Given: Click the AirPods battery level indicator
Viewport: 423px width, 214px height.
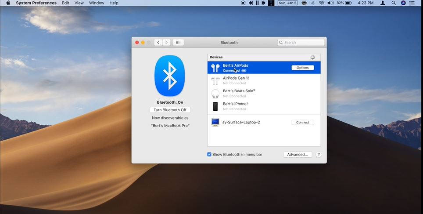Looking at the screenshot, I should tap(244, 71).
